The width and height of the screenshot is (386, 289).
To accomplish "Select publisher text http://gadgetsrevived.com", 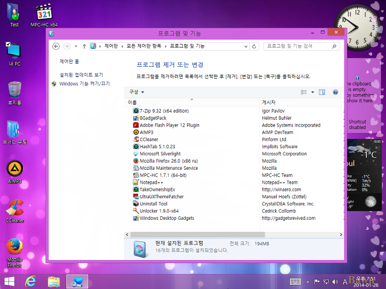I will pos(288,218).
